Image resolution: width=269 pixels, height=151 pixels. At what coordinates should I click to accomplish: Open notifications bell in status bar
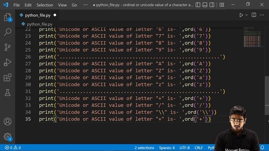262,147
